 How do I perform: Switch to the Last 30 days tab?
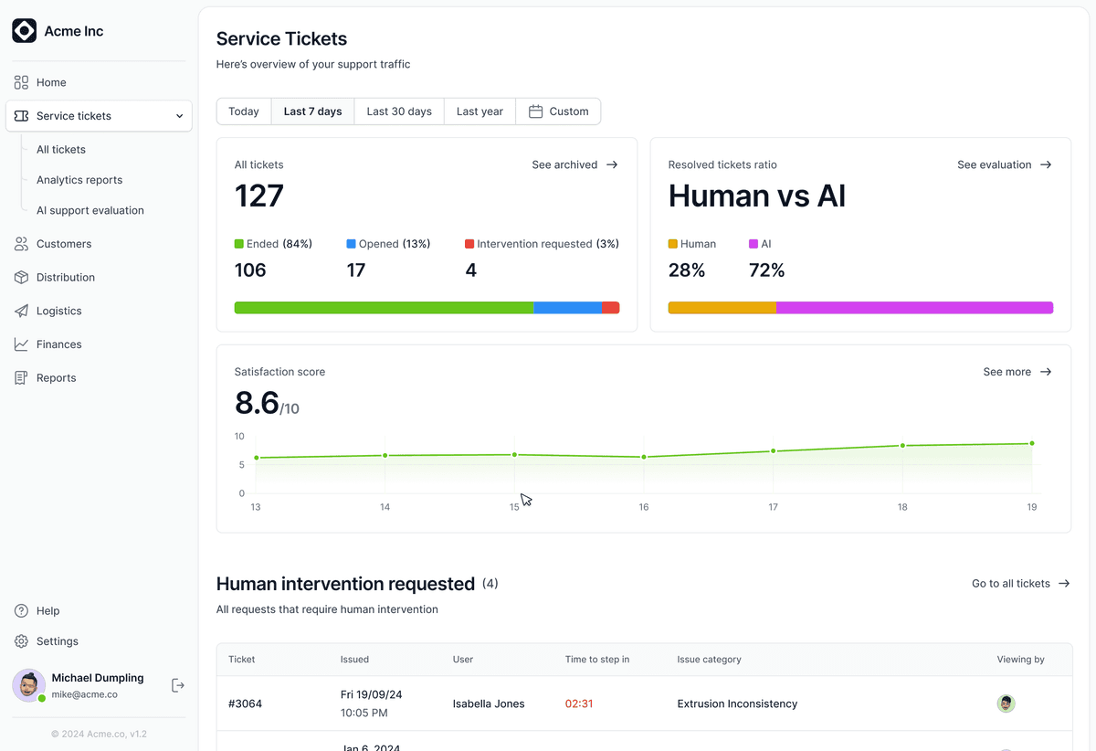click(x=399, y=111)
